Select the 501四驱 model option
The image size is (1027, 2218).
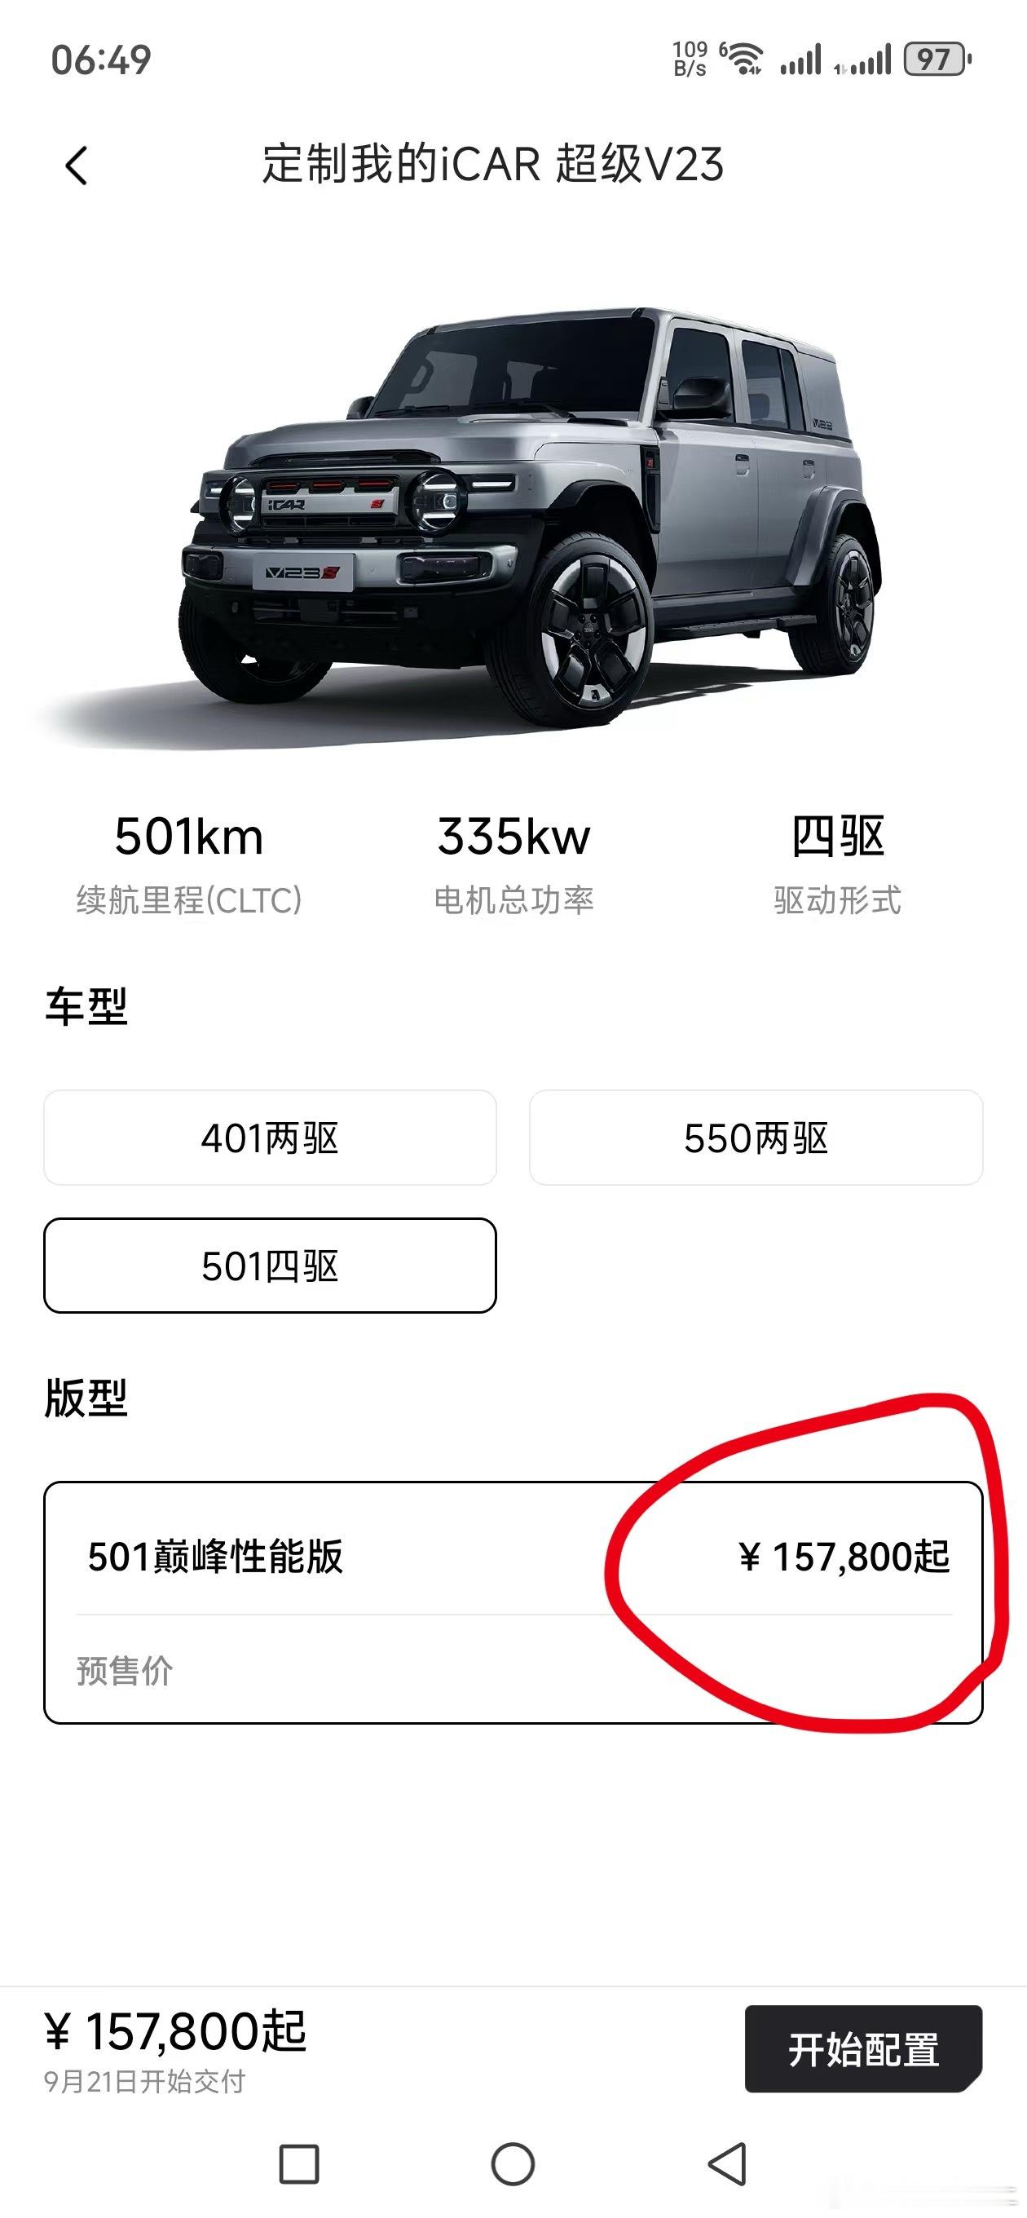(271, 1266)
